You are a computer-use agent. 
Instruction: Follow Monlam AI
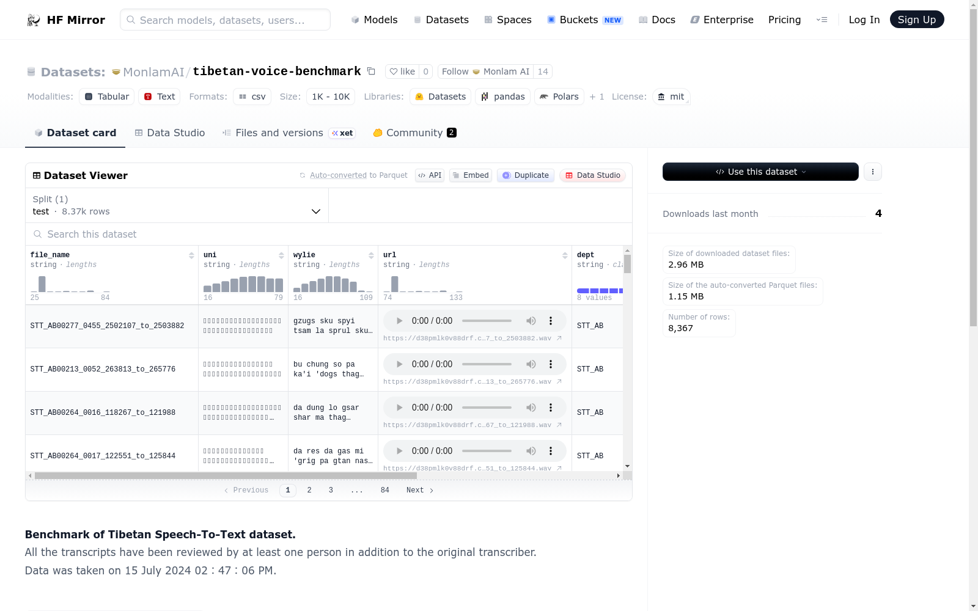[x=485, y=71]
